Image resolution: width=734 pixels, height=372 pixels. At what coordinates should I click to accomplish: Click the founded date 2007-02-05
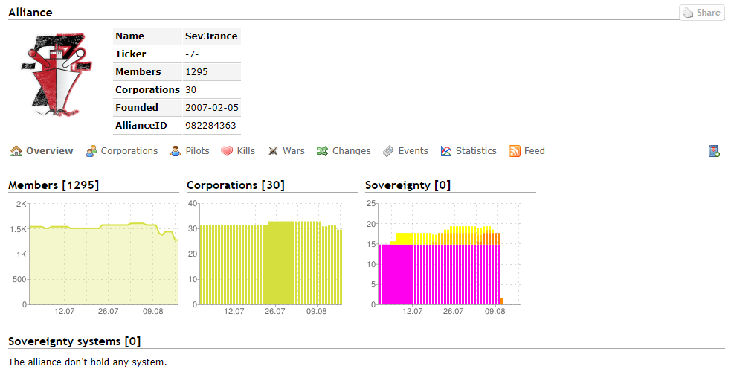coord(212,107)
